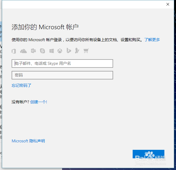Image resolution: width=176 pixels, height=170 pixels.
Task: Click the Xbox logo icon
Action: point(60,51)
